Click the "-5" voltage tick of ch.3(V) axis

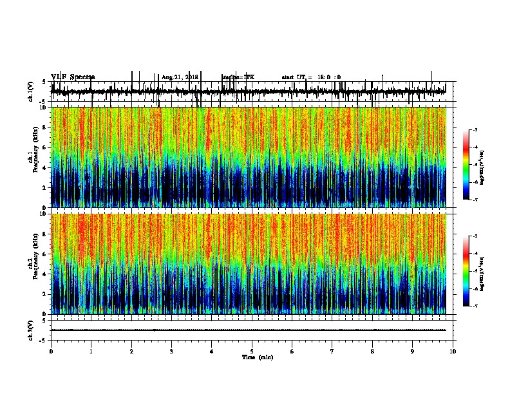click(x=43, y=341)
